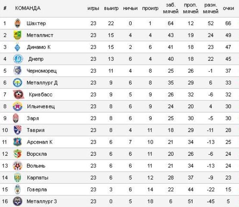239x207 pixels.
Task: Open the Металлург Д team name
Action: [42, 83]
